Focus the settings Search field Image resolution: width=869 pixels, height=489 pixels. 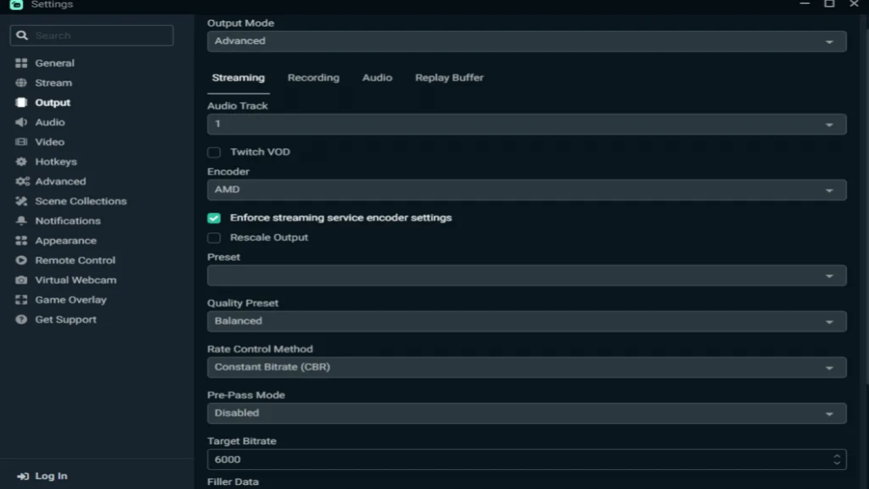[92, 35]
